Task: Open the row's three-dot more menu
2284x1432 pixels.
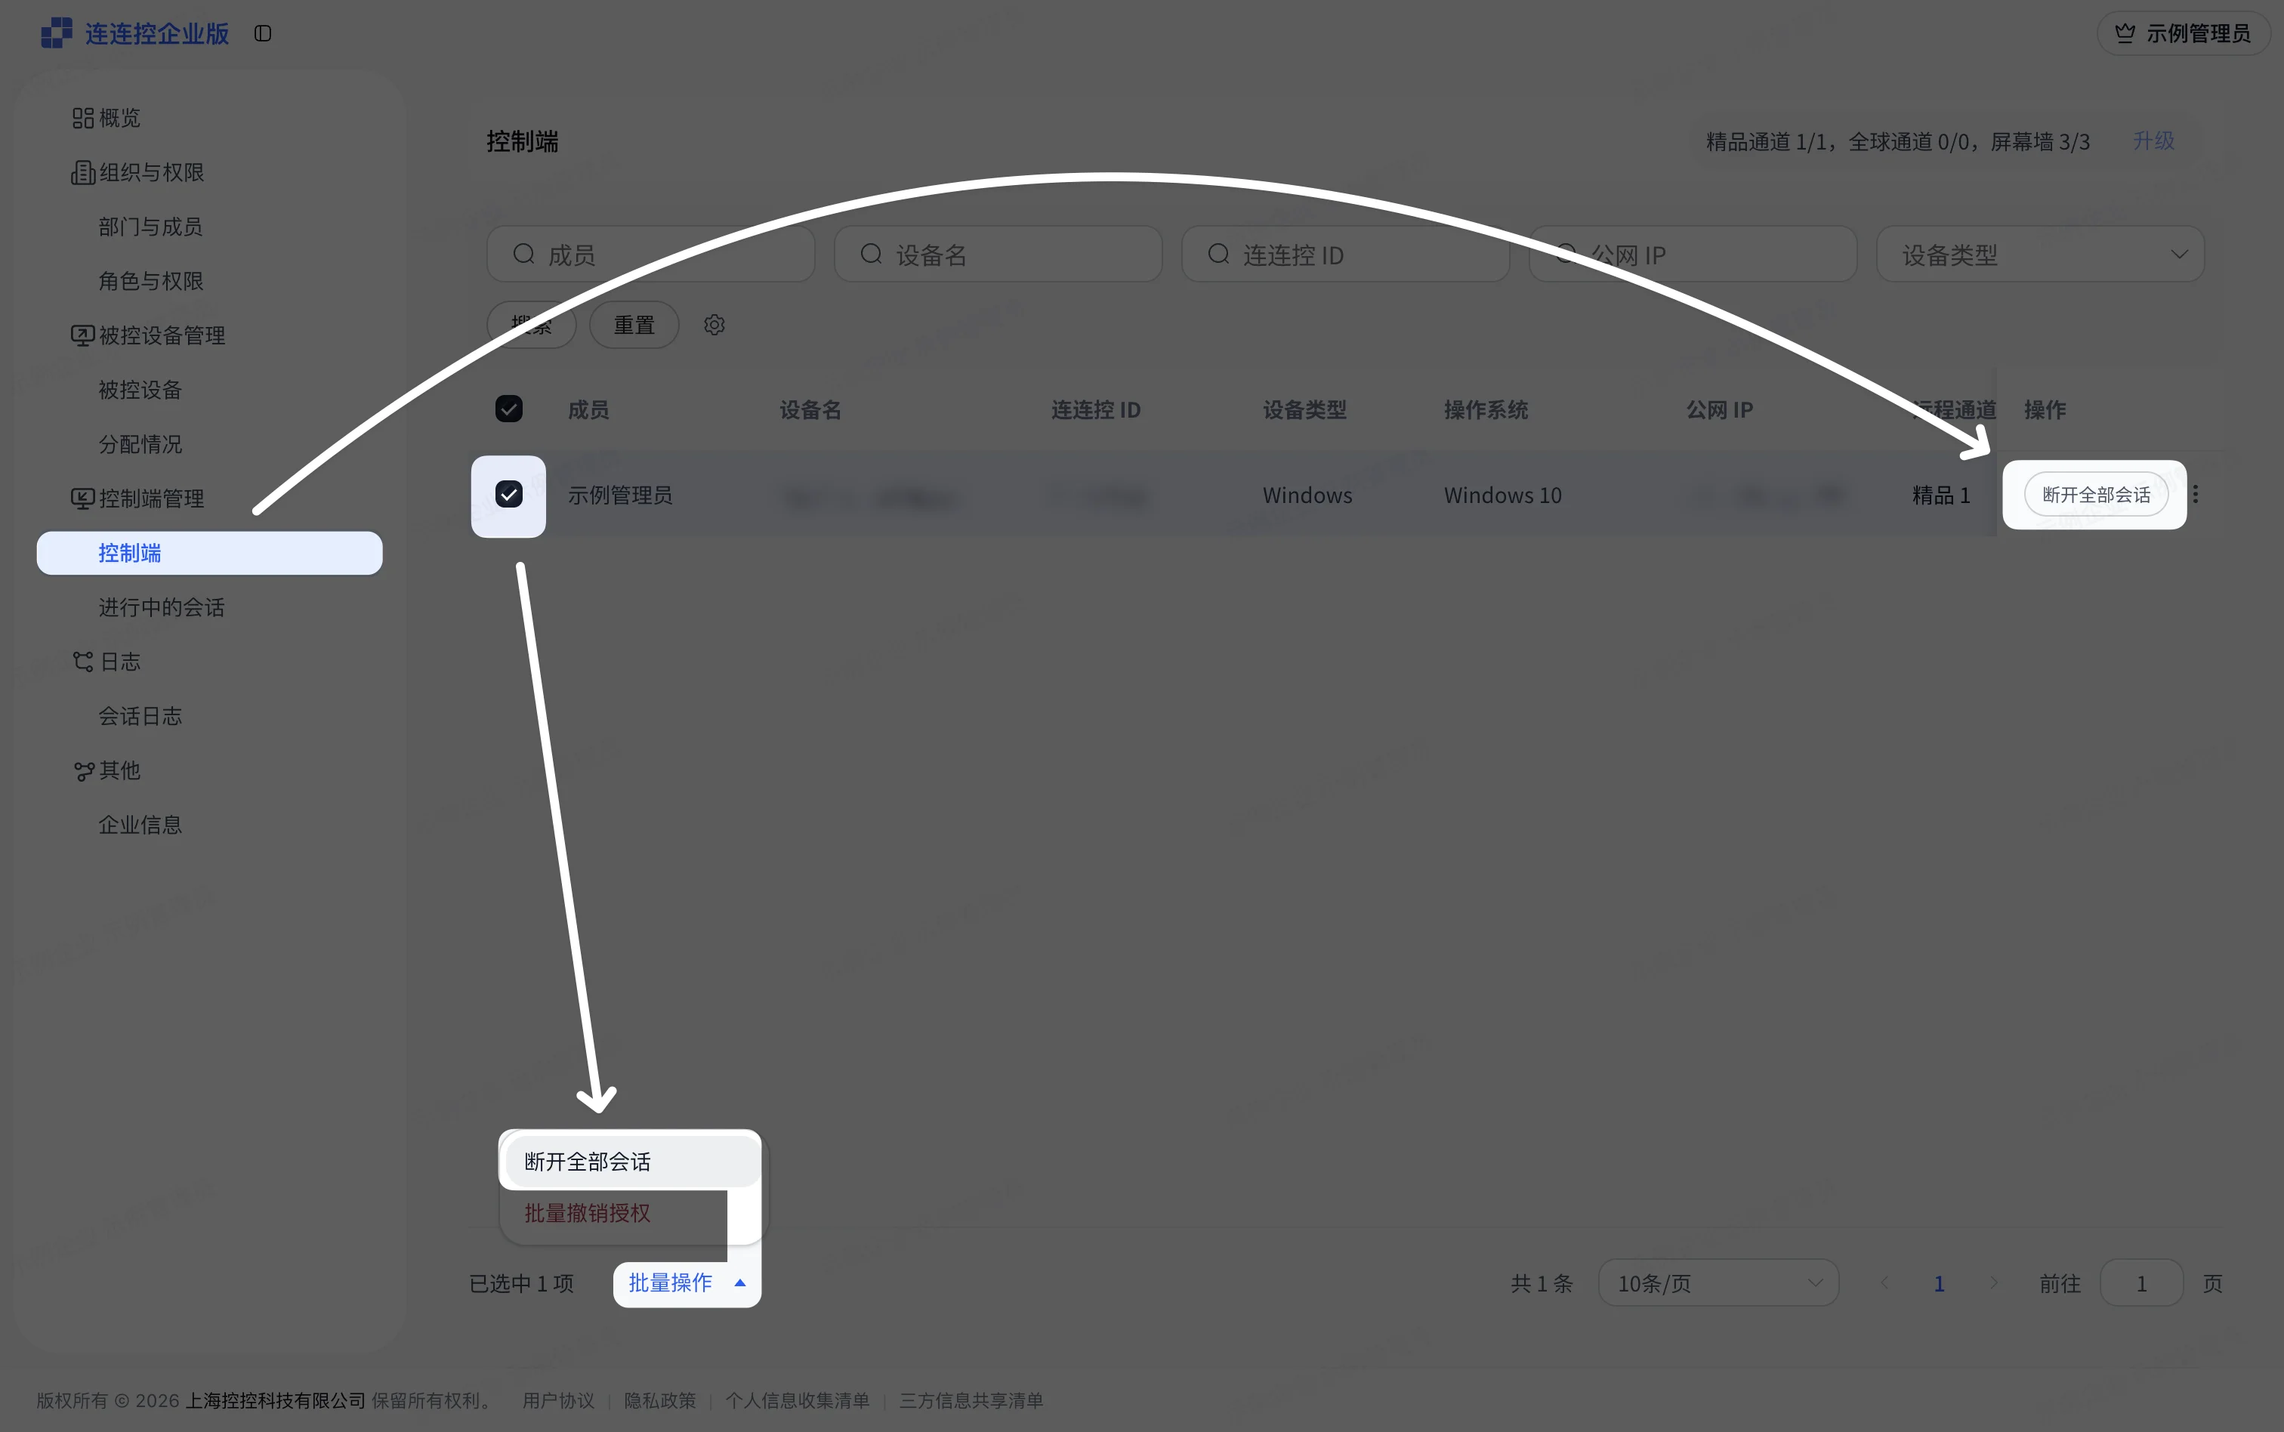Action: tap(2195, 495)
